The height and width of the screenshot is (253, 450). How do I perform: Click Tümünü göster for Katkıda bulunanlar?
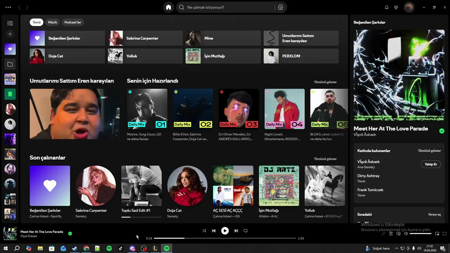point(429,151)
